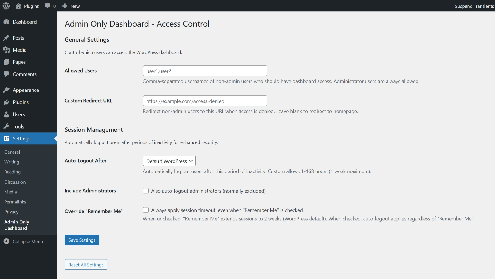Click the Settings icon in sidebar

7,139
